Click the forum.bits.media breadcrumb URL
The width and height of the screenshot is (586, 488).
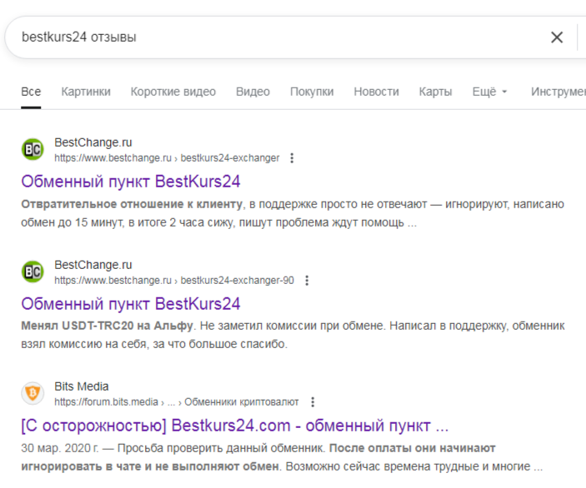pos(177,402)
